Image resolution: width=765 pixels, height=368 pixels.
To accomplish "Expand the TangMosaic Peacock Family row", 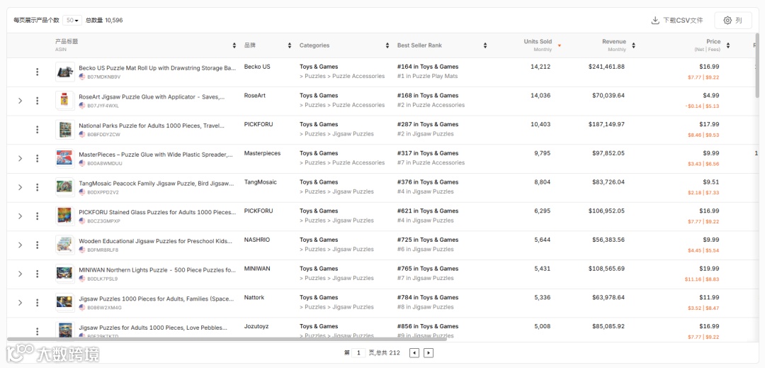I will pyautogui.click(x=20, y=187).
